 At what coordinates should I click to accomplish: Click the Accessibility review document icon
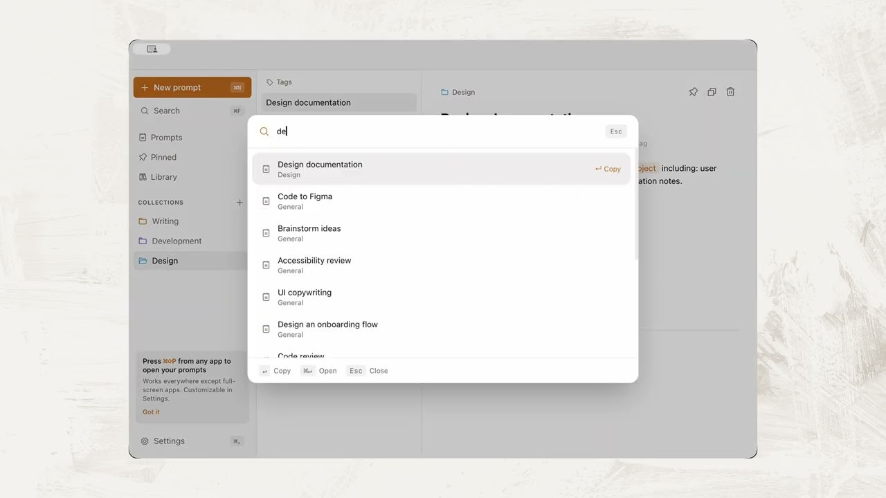coord(266,265)
